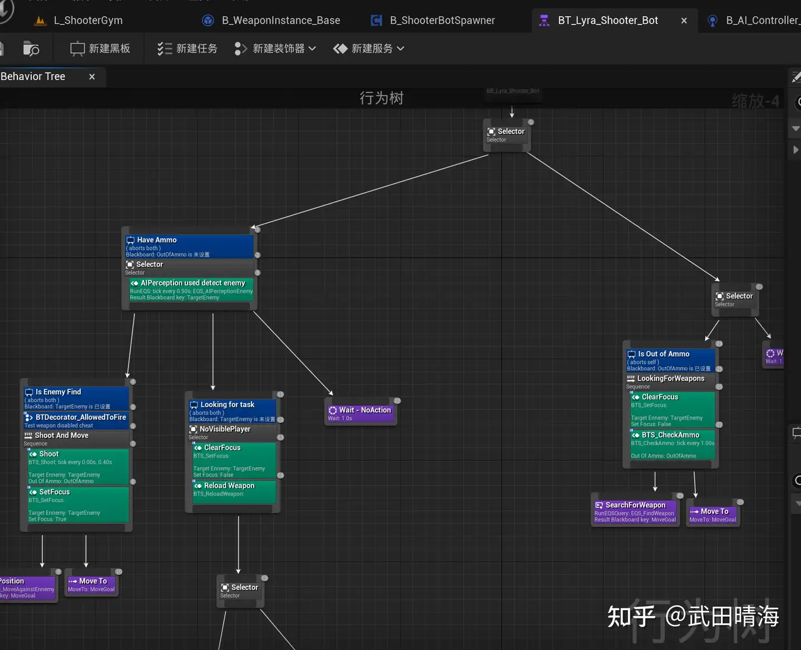Screen dimensions: 801x650
Task: Select the Looking for task decorator
Action: pos(233,411)
